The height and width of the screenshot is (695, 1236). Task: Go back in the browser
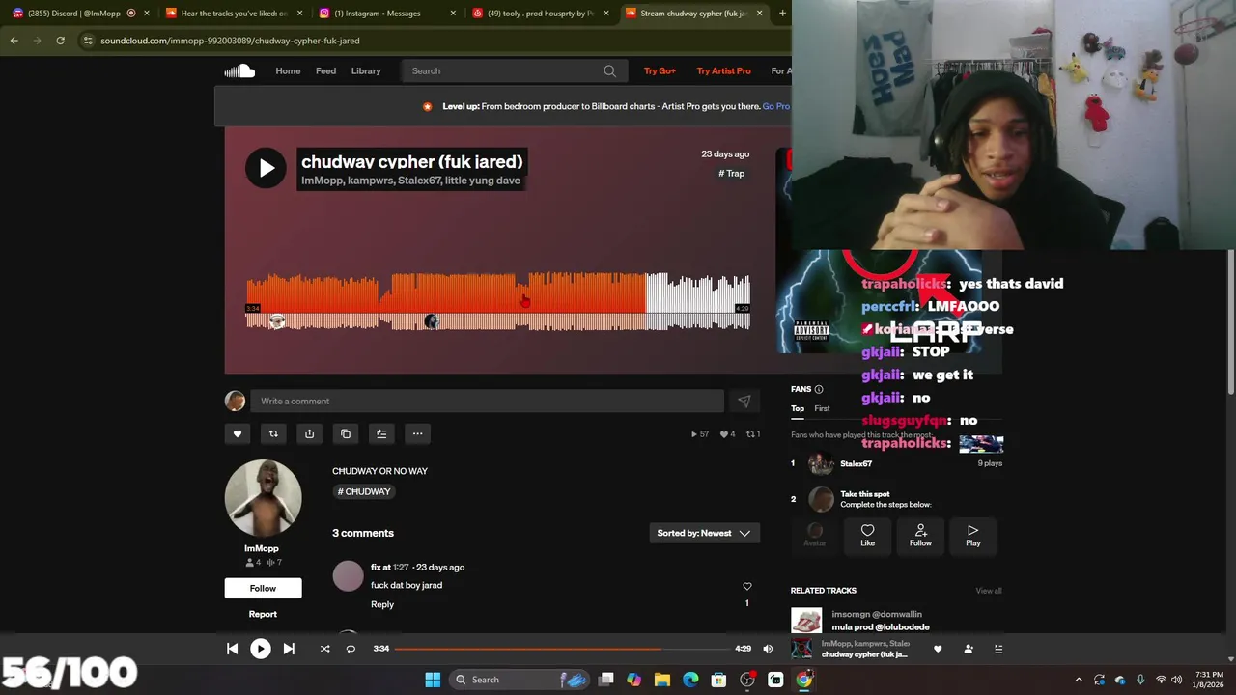click(x=14, y=41)
